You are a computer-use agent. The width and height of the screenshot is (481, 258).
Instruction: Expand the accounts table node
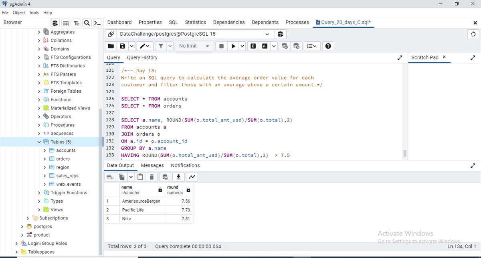coord(45,150)
